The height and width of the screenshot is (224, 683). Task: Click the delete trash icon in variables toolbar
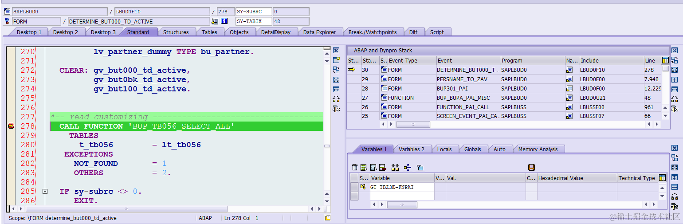(x=354, y=167)
